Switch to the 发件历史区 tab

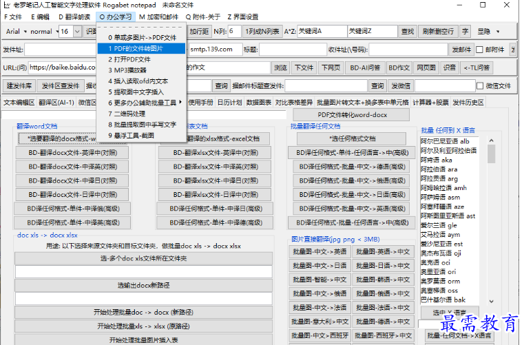pos(468,103)
